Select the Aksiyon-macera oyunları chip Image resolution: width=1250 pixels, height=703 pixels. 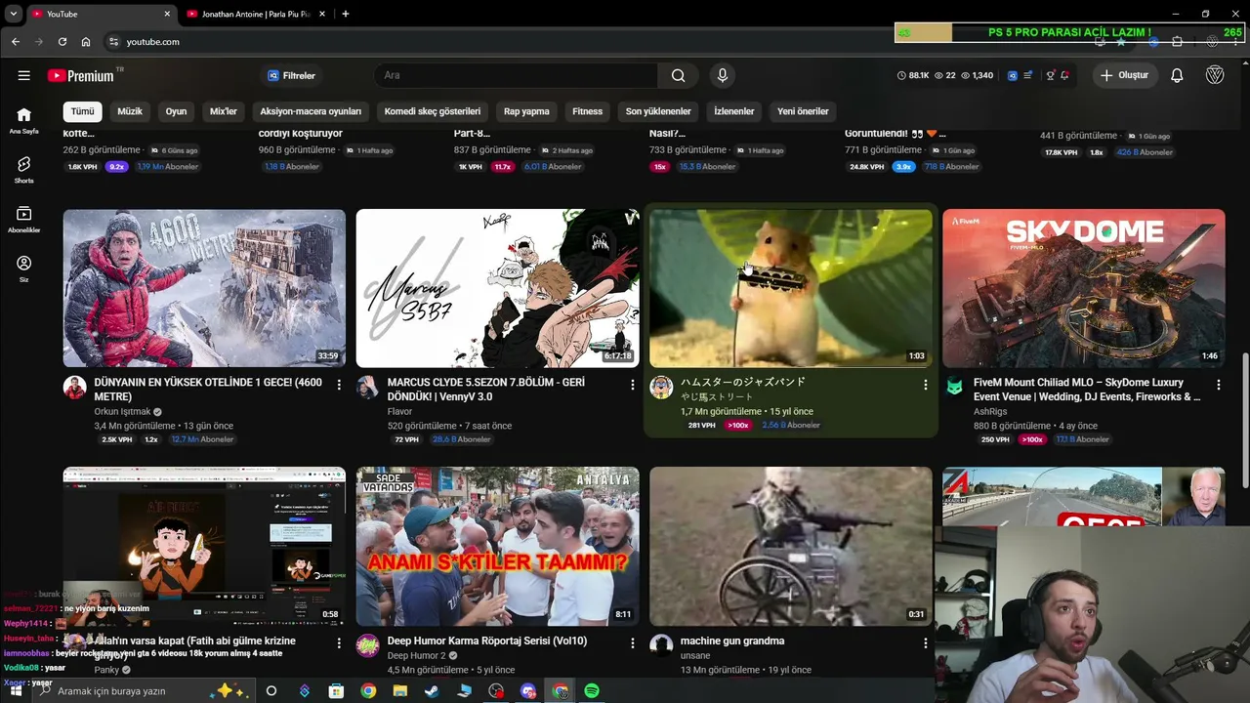point(311,111)
